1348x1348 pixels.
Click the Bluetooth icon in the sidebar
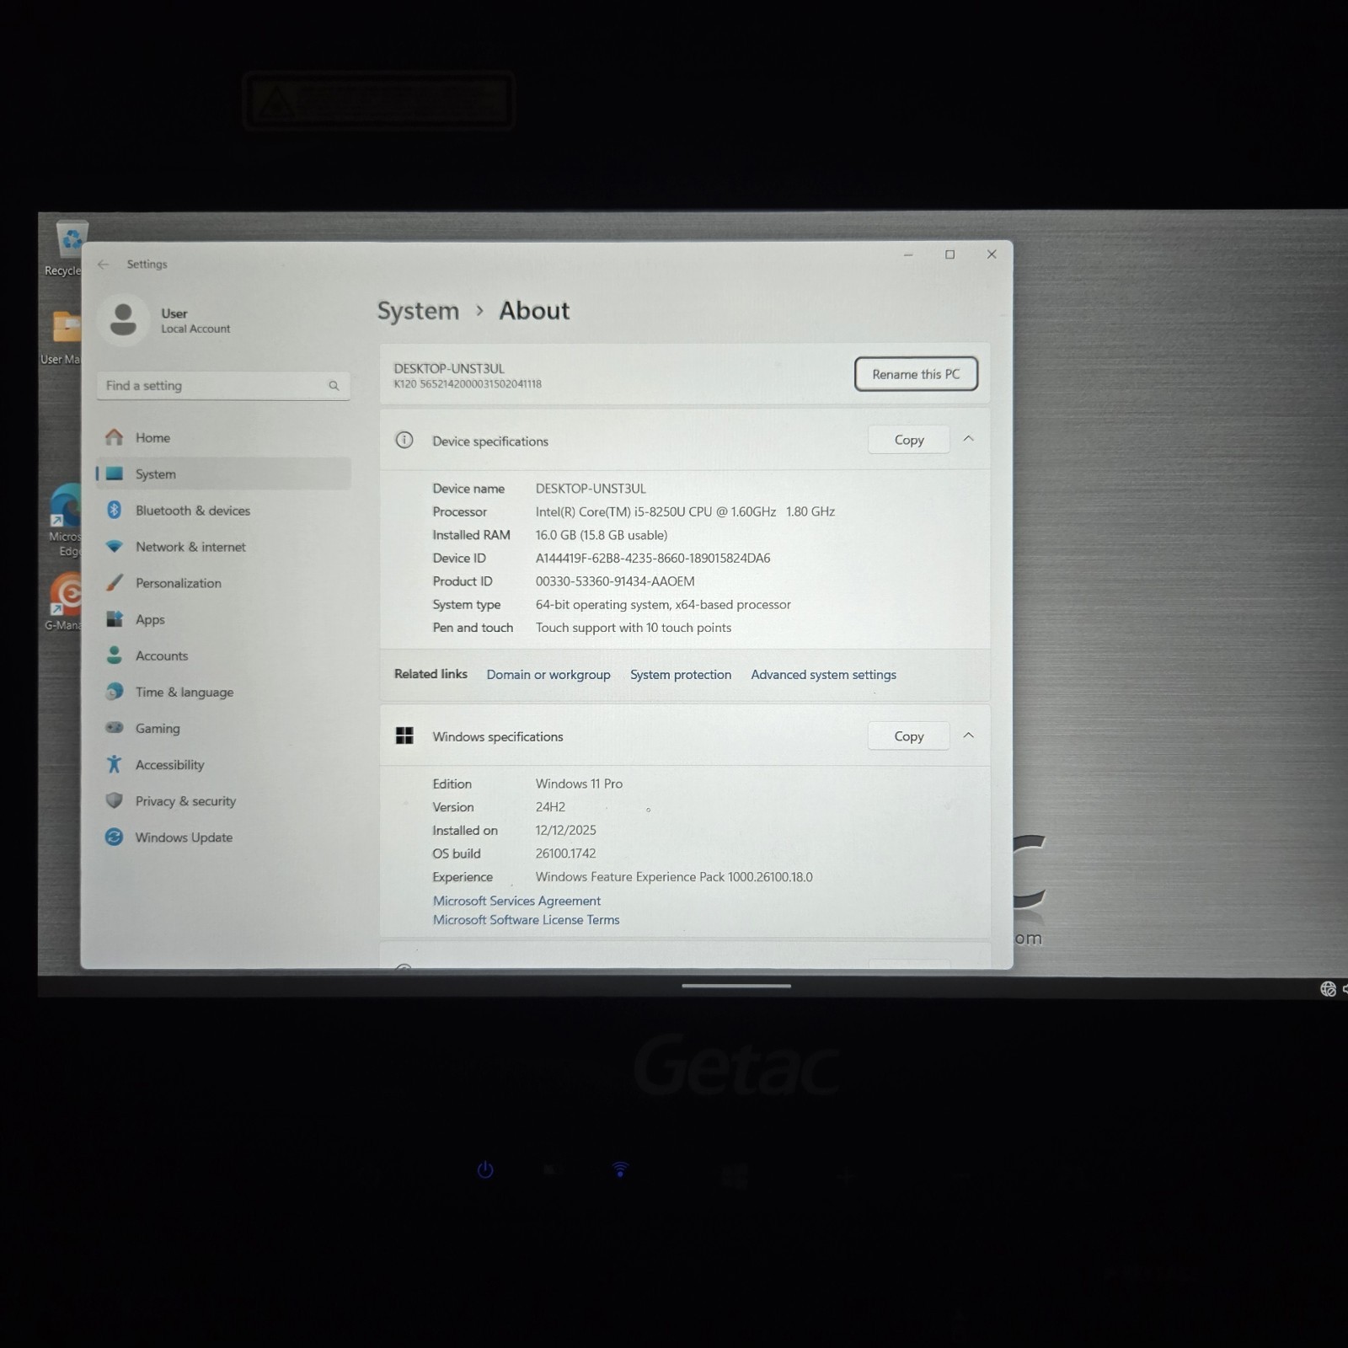pos(115,510)
